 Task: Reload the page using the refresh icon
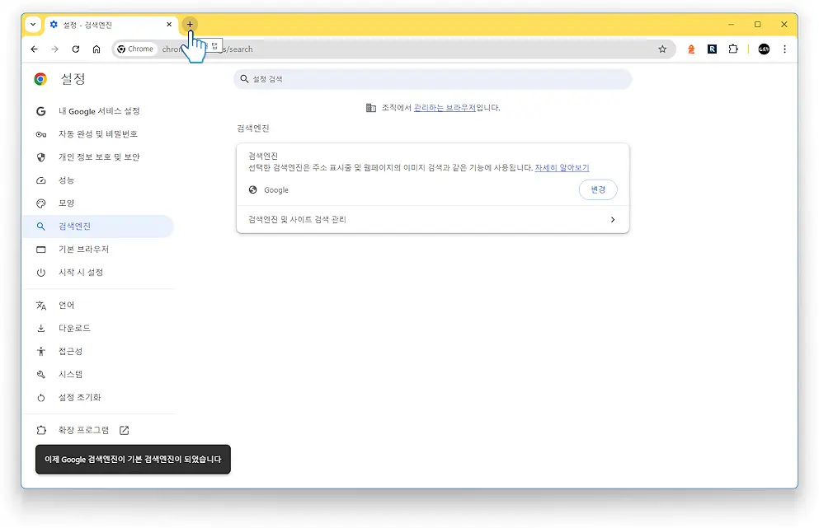75,49
